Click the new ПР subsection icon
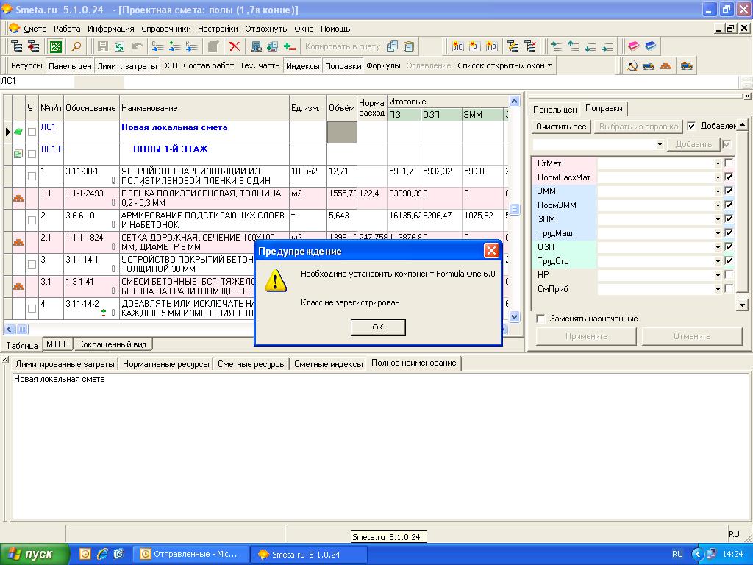753x565 pixels. click(491, 46)
